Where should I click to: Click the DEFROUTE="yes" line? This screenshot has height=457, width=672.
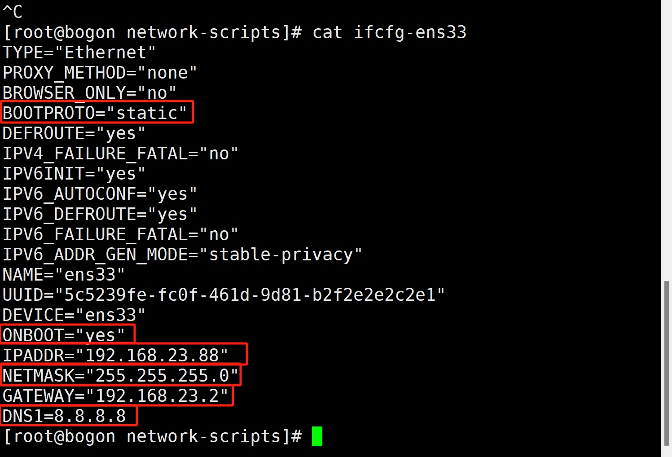click(74, 133)
